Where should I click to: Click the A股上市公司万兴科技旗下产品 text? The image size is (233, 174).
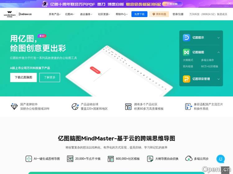[x=30, y=68]
